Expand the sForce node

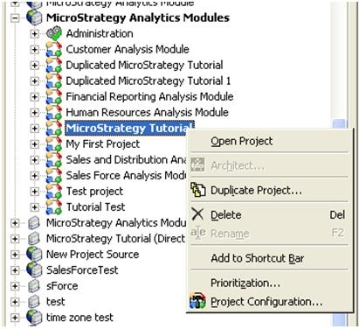click(15, 286)
